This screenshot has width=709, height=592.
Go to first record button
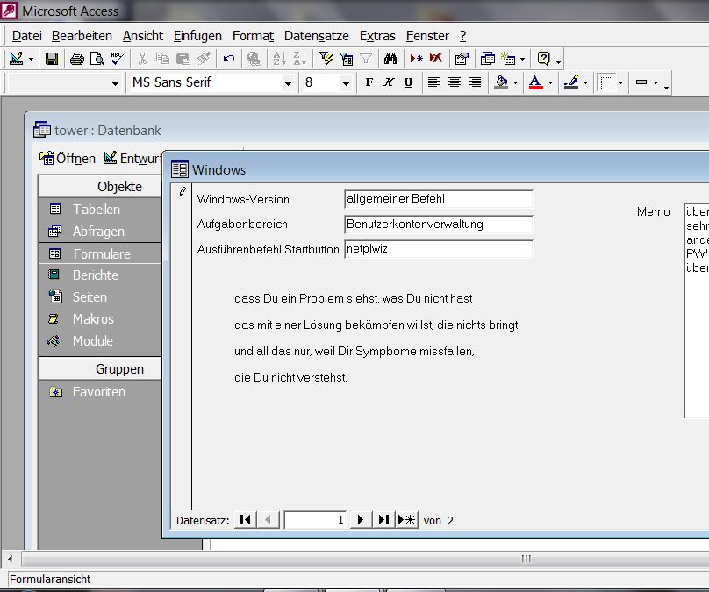pyautogui.click(x=246, y=520)
